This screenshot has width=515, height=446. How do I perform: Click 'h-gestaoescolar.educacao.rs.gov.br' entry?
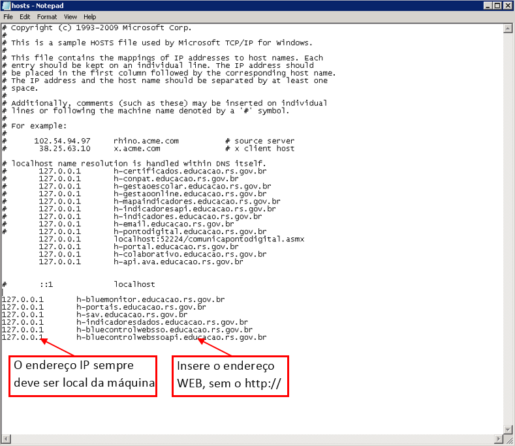tap(193, 186)
